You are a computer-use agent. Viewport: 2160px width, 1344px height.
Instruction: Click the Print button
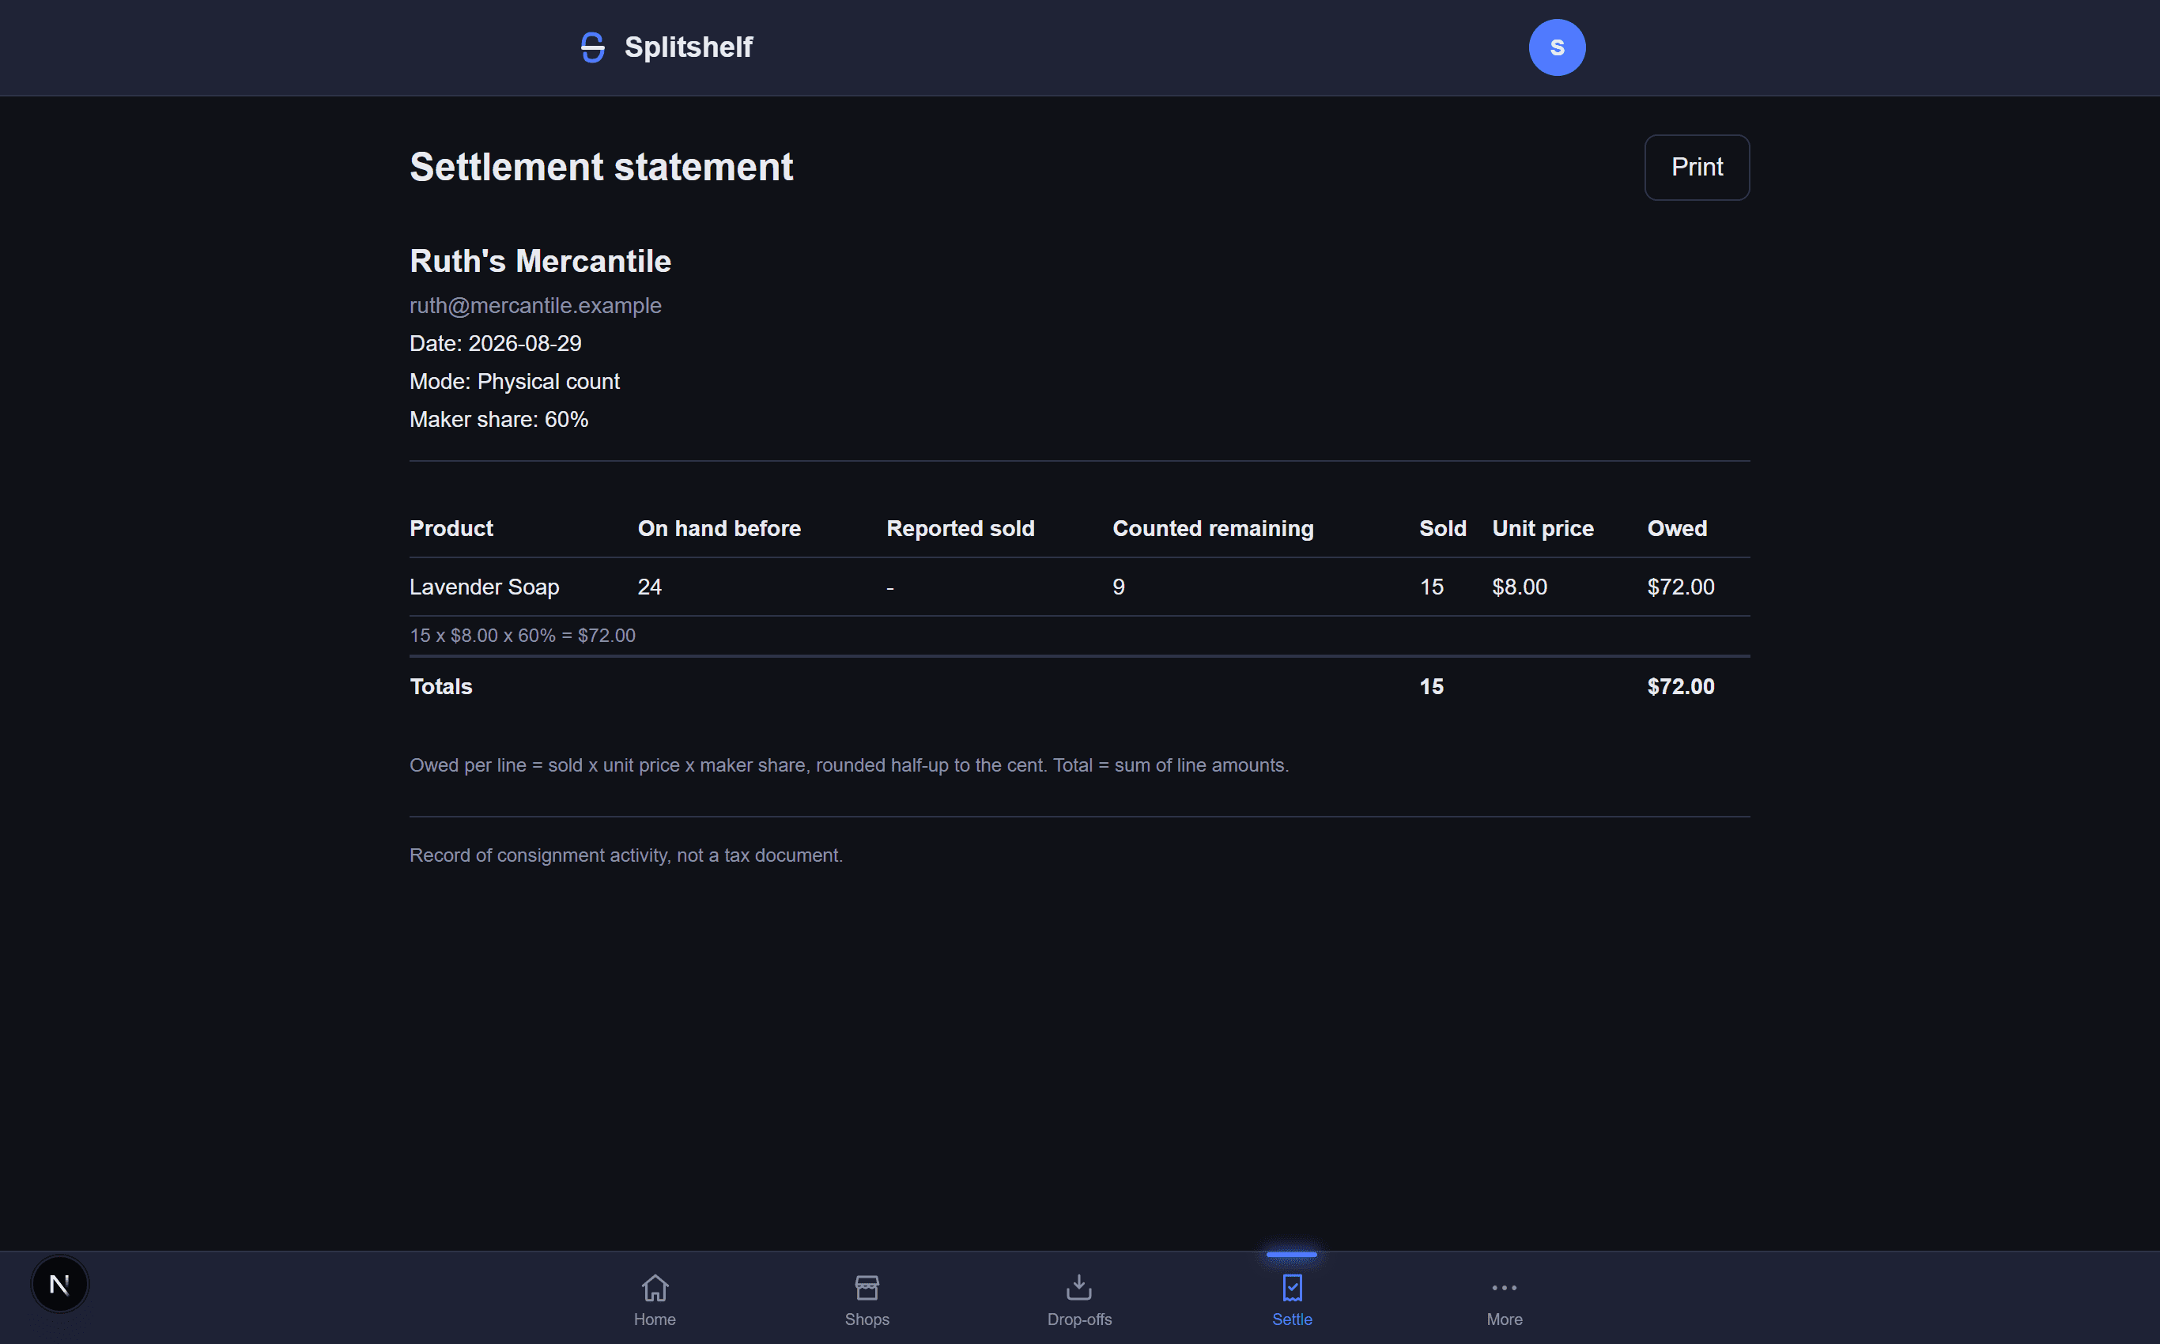click(1696, 167)
